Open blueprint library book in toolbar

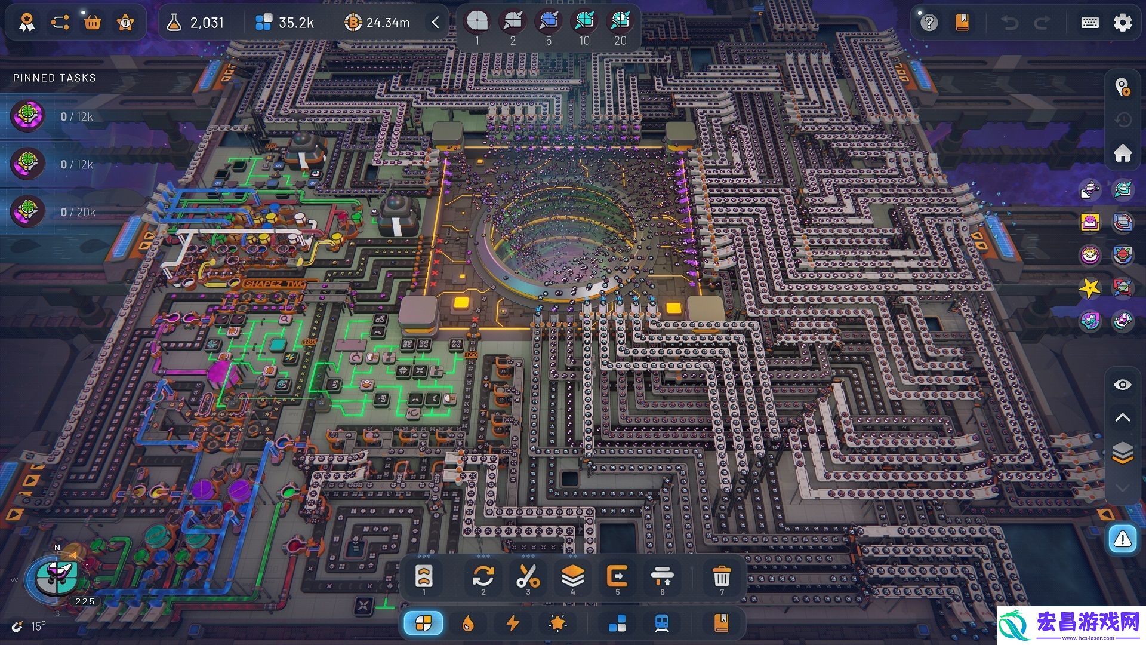coord(721,623)
